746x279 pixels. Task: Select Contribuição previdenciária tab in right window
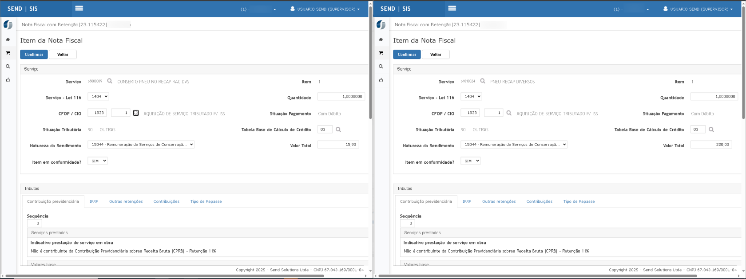[426, 201]
